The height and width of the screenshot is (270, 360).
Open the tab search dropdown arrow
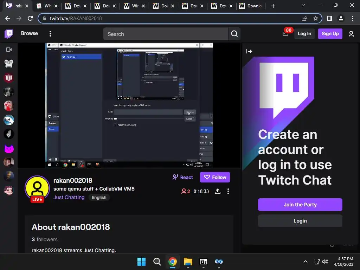(303, 5)
